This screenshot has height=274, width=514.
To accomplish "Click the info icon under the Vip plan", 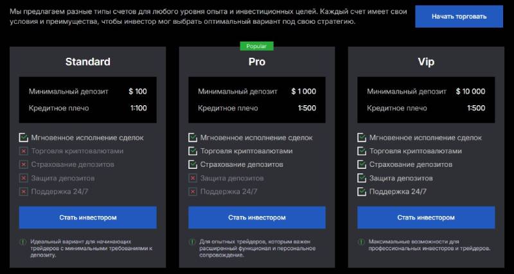I will [361, 242].
